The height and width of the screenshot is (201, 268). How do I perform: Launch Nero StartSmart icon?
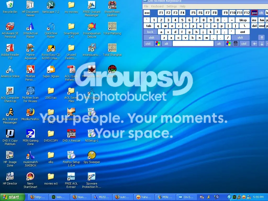[x=30, y=180]
